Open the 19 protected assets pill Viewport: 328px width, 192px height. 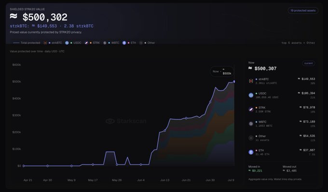click(303, 11)
